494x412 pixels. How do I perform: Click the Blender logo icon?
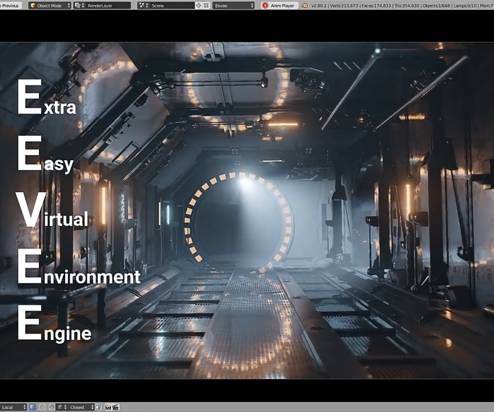(305, 6)
